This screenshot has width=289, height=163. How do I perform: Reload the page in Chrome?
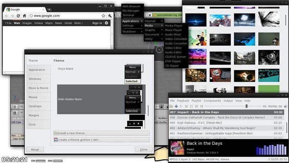tap(18, 16)
